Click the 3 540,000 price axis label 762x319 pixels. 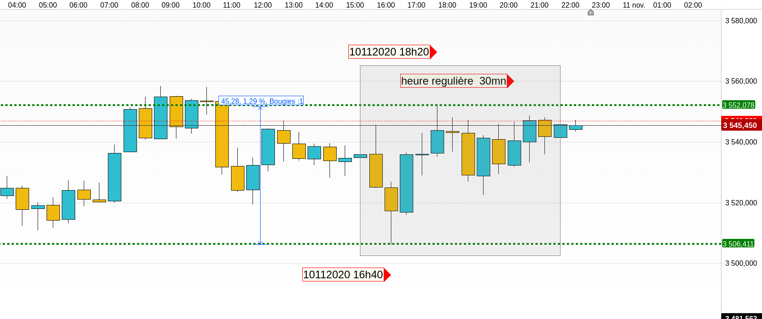click(x=741, y=142)
